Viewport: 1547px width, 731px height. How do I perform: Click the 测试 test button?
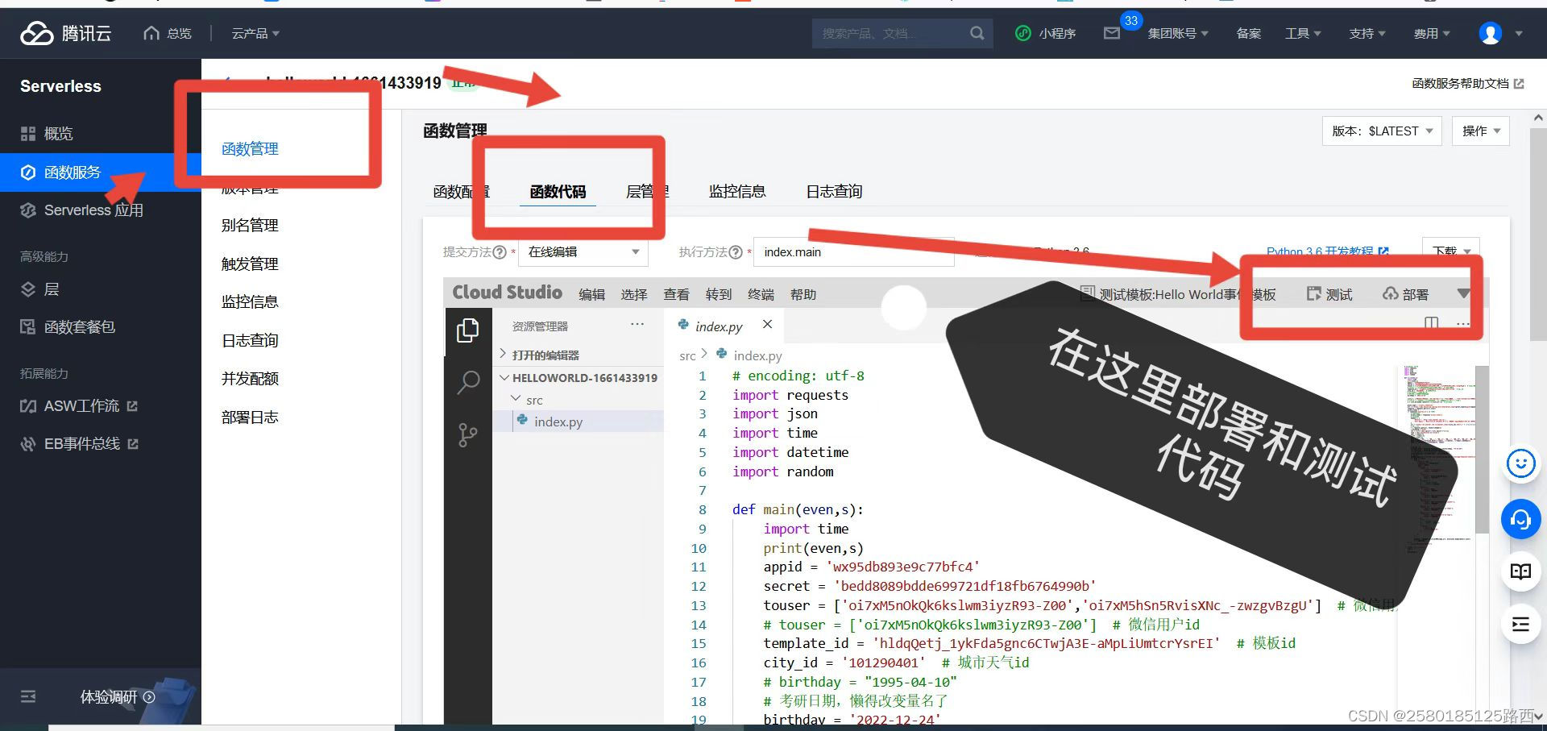point(1329,294)
